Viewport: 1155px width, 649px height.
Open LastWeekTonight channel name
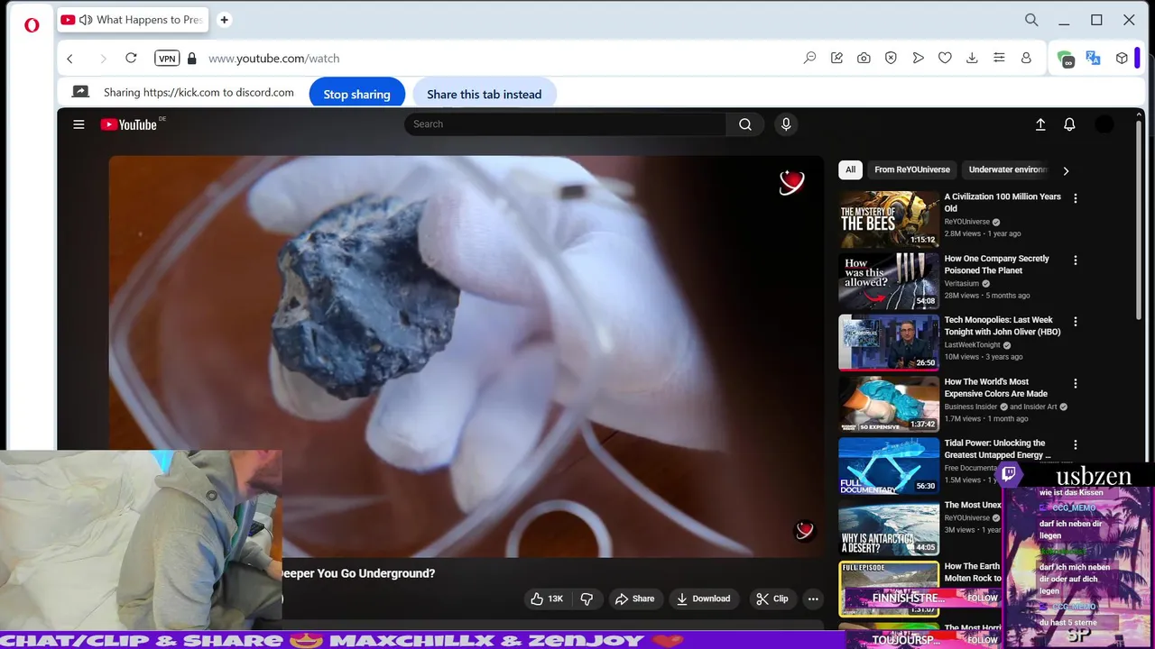[973, 345]
